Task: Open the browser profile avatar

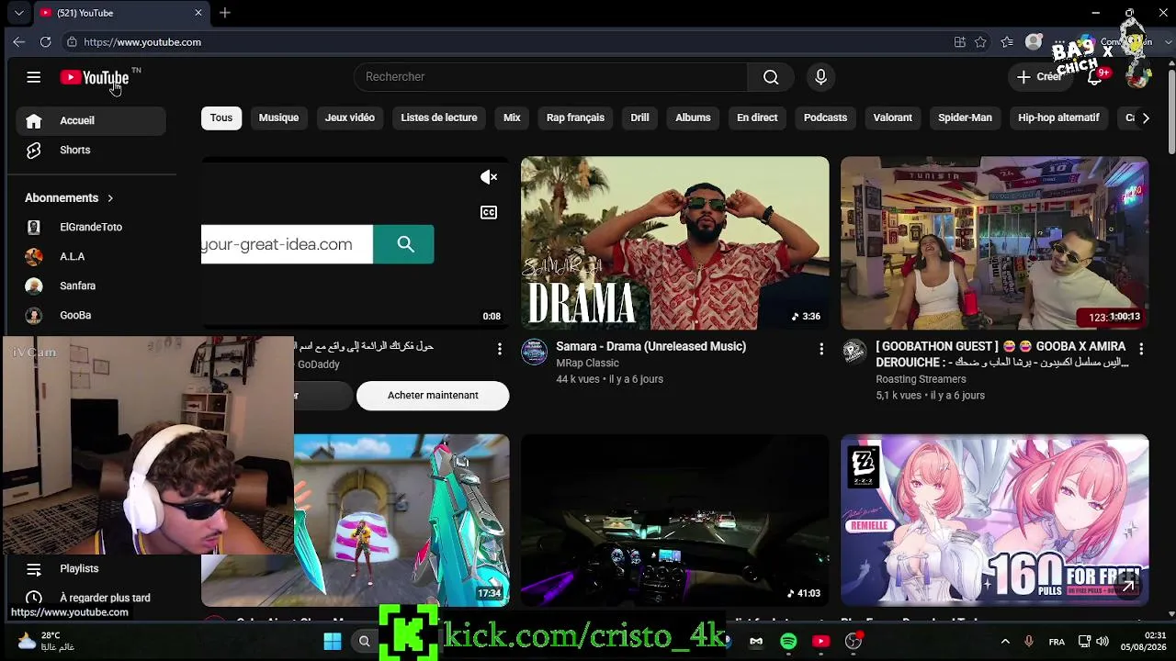Action: pos(1034,41)
